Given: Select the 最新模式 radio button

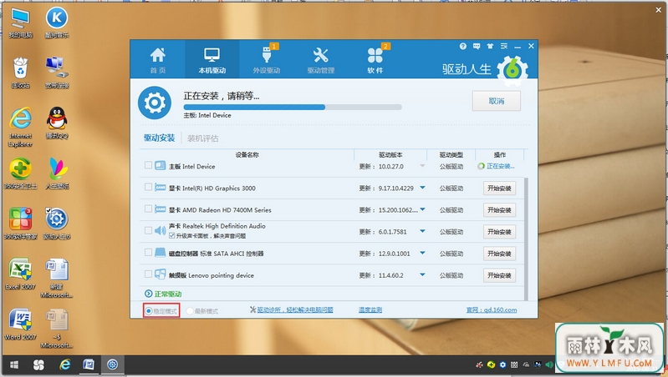Looking at the screenshot, I should (190, 311).
